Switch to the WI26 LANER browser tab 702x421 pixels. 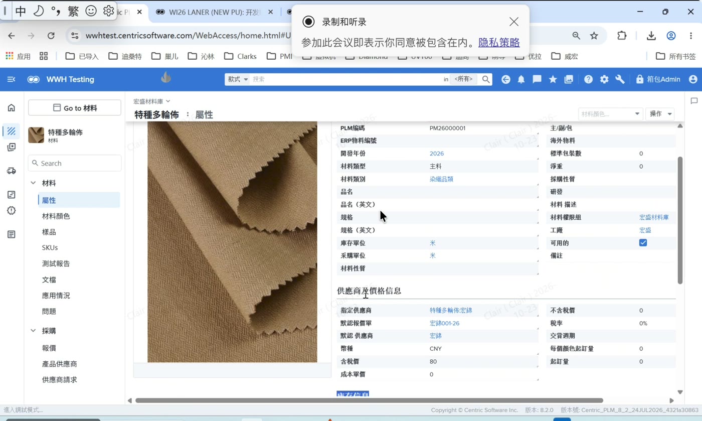214,12
